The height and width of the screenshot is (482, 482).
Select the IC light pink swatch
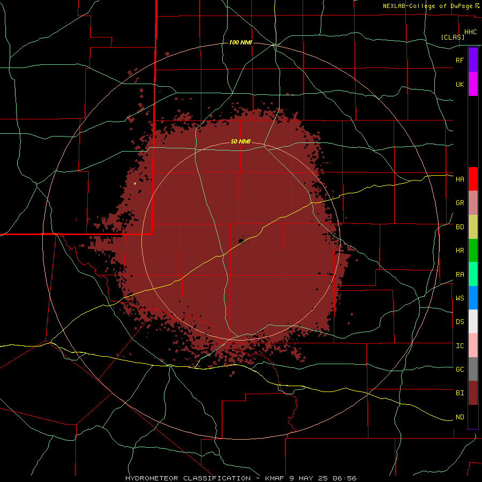pyautogui.click(x=473, y=345)
